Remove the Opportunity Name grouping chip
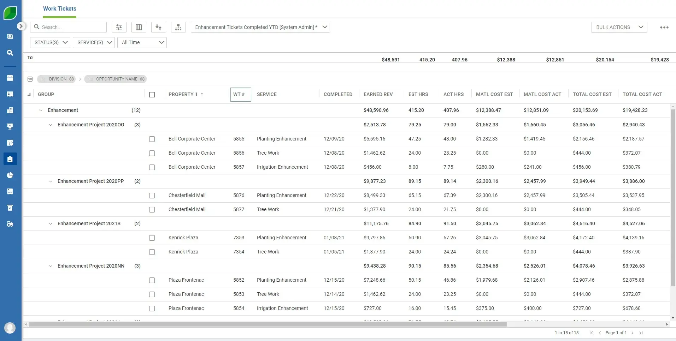This screenshot has width=676, height=341. tap(142, 79)
